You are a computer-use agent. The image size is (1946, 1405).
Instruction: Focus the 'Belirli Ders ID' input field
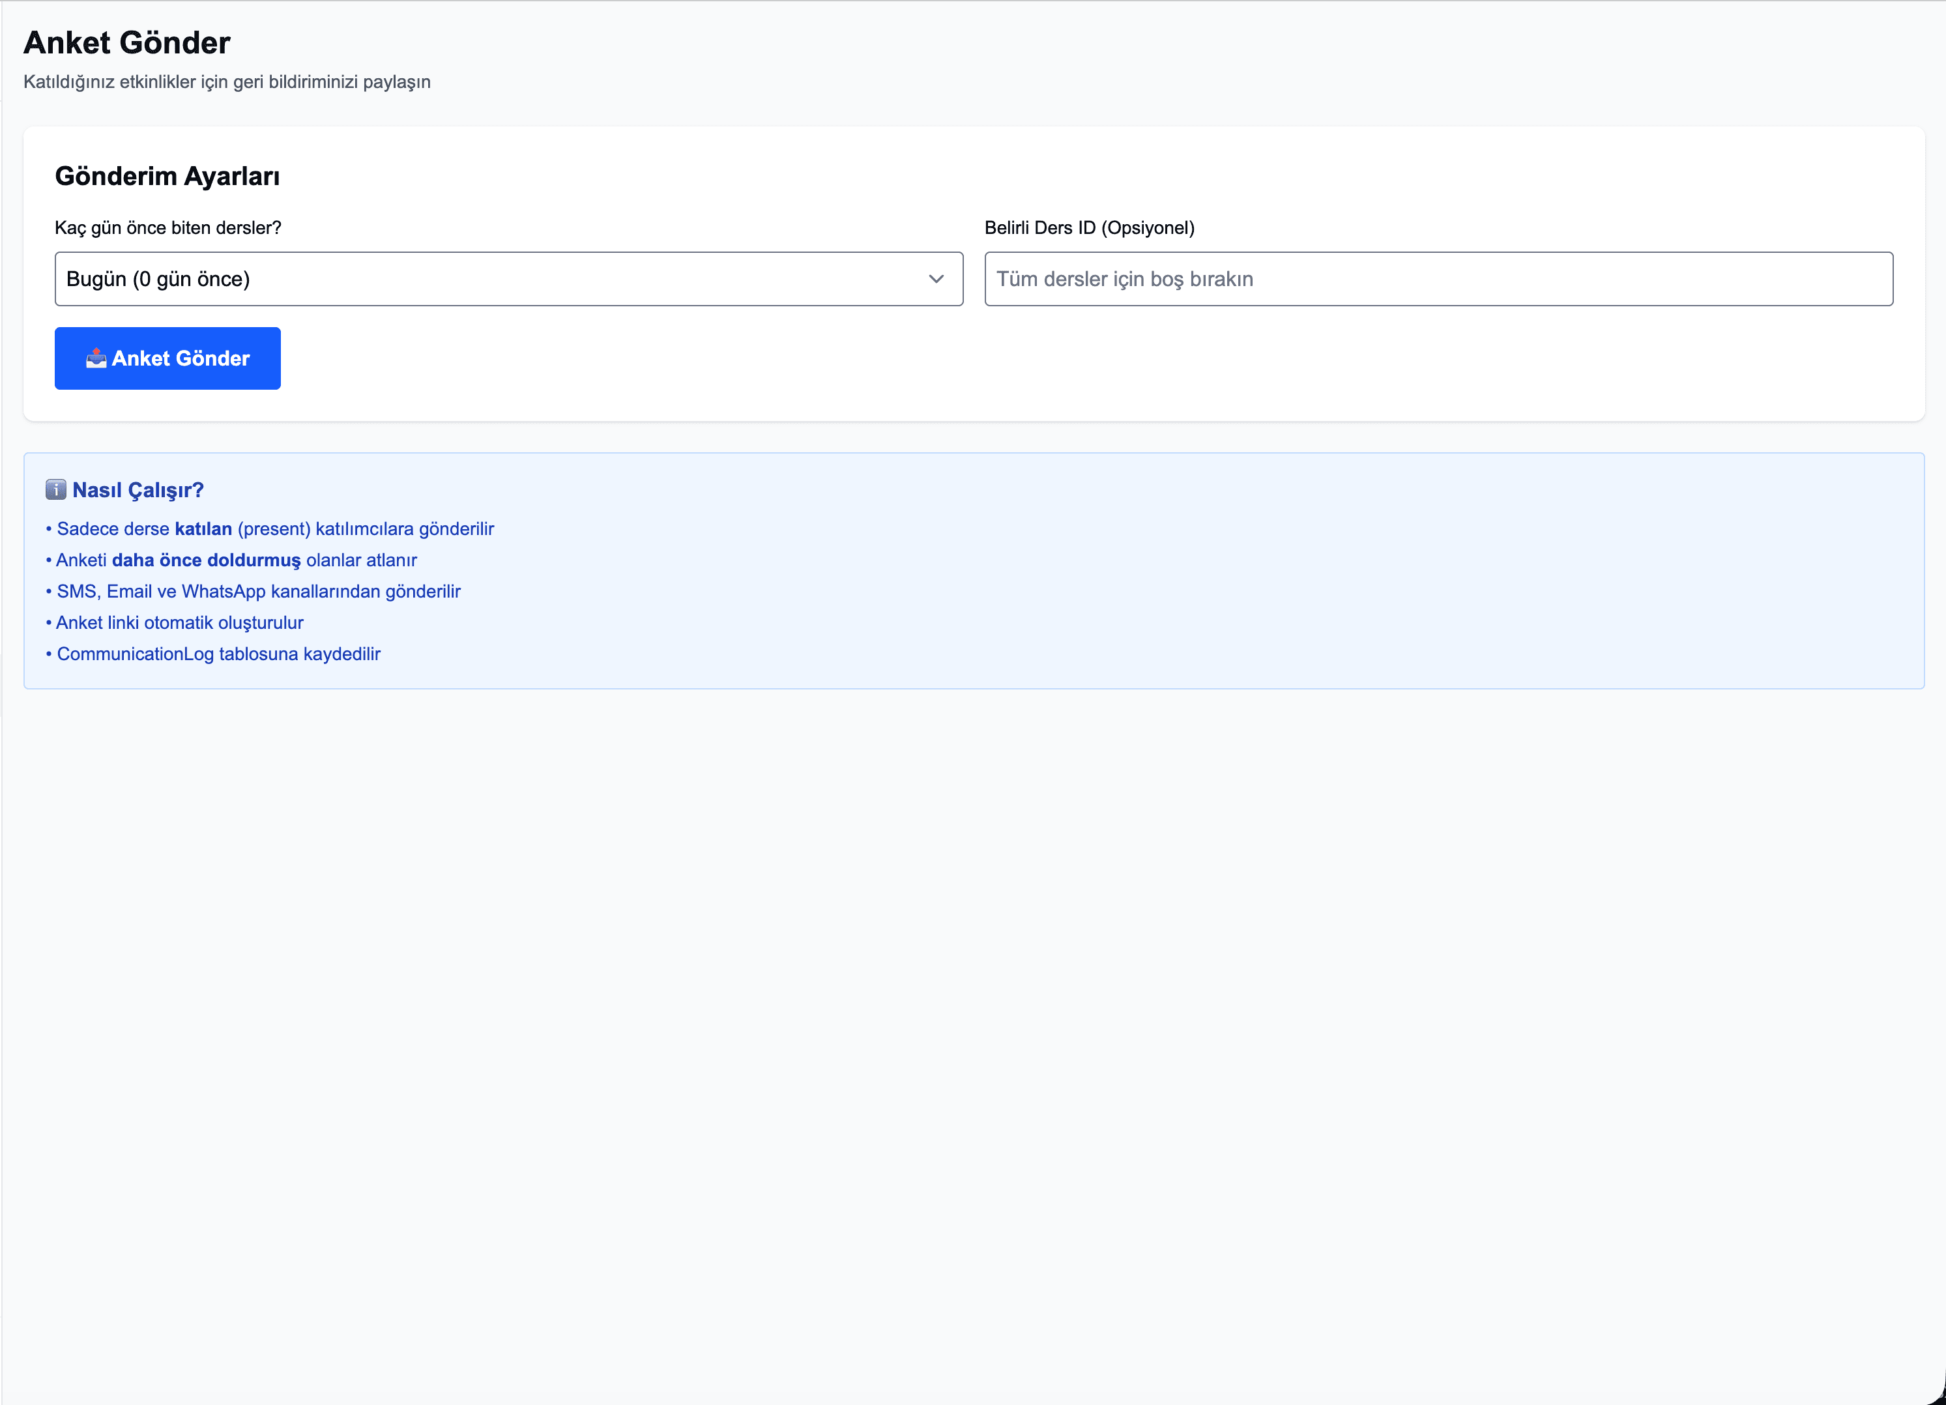1438,279
